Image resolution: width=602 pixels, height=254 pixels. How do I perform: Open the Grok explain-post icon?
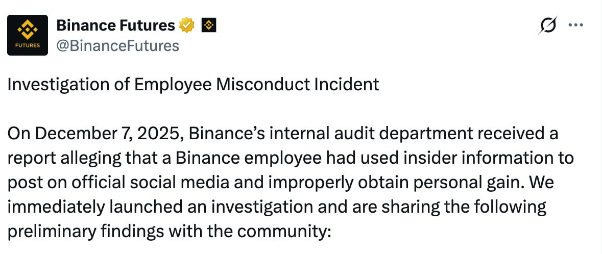tap(547, 26)
